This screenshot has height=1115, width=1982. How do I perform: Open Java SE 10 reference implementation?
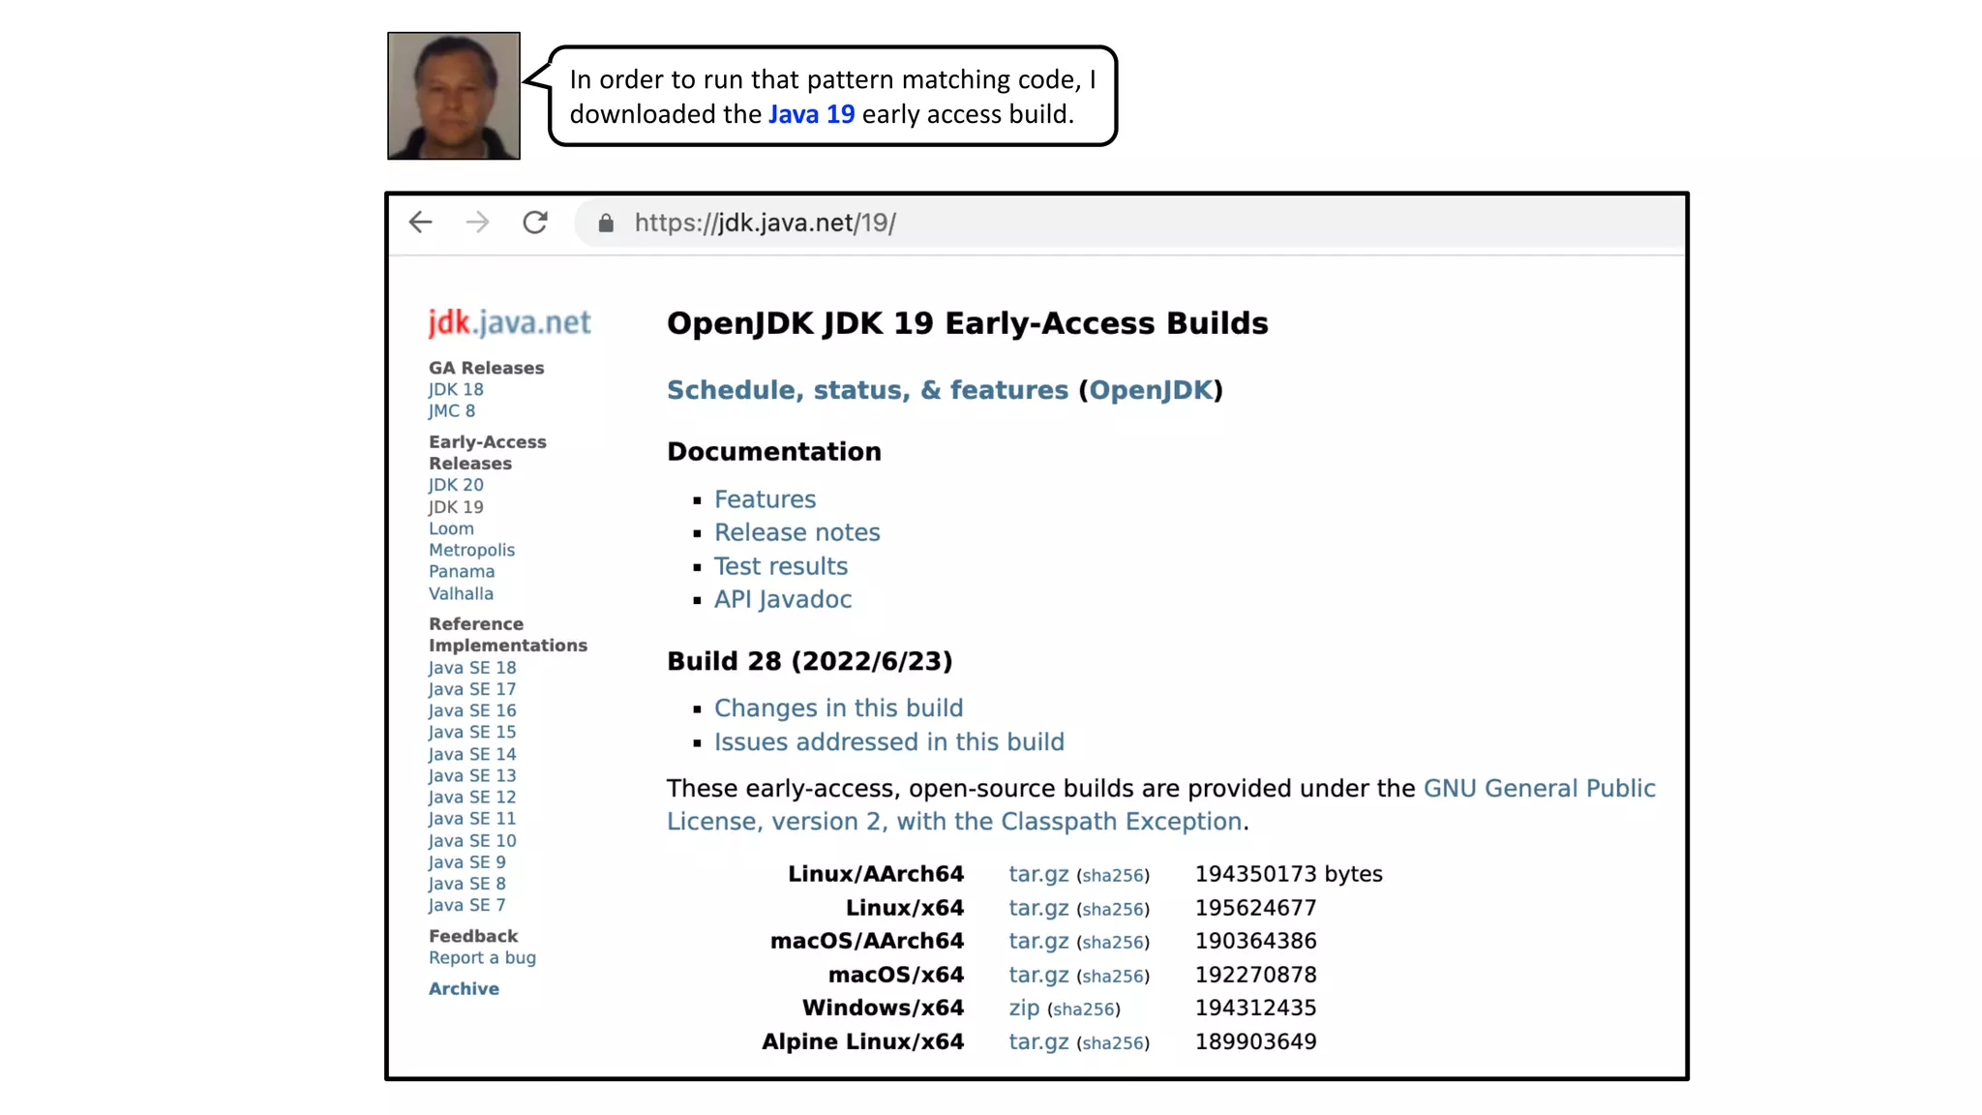[472, 840]
